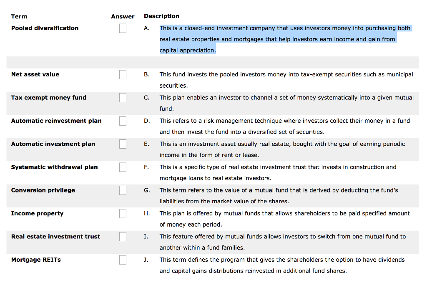427x283 pixels.
Task: Click the Net asset value answer box
Action: click(123, 75)
